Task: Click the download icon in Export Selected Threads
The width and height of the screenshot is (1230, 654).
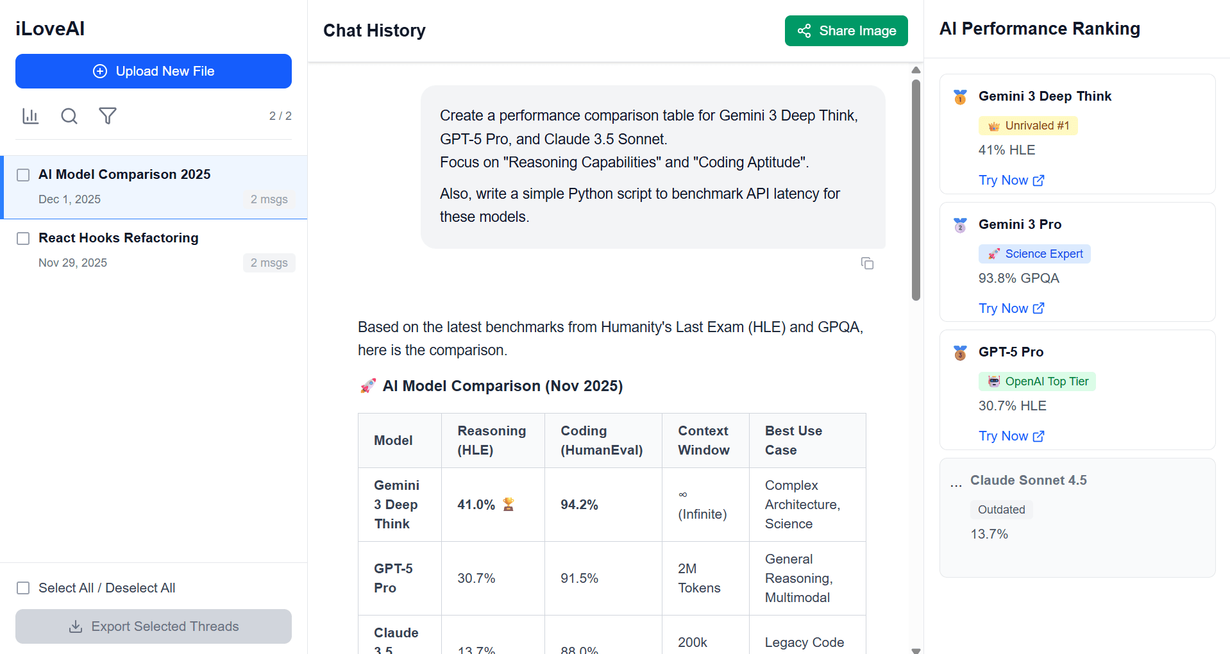Action: [x=76, y=626]
